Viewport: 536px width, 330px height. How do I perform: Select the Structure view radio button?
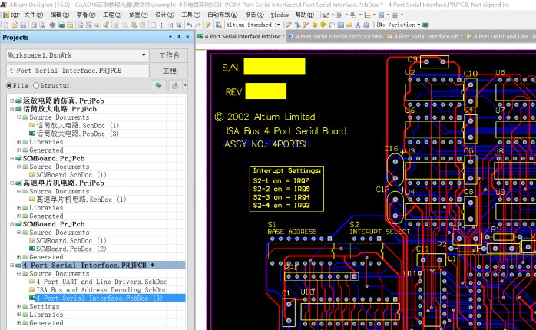(36, 85)
